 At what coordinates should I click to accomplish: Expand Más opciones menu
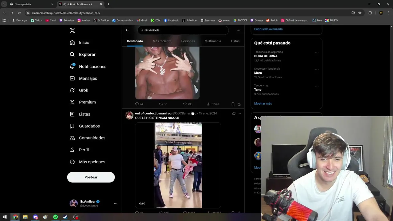88,162
